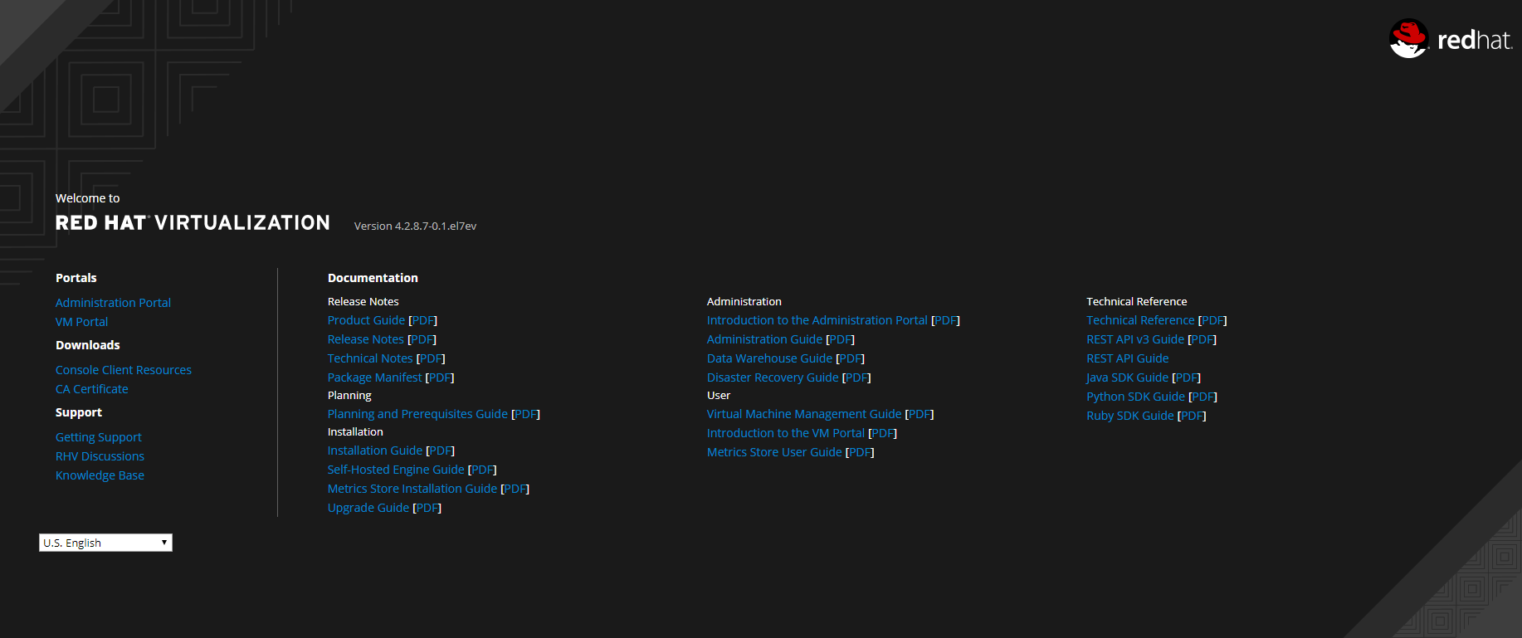Open the Knowledge Base link
Screen dimensions: 1522x638
click(x=100, y=475)
